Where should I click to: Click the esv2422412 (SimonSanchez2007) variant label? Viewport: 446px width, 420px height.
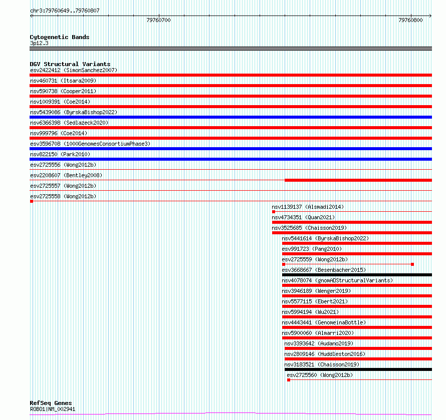coord(74,70)
